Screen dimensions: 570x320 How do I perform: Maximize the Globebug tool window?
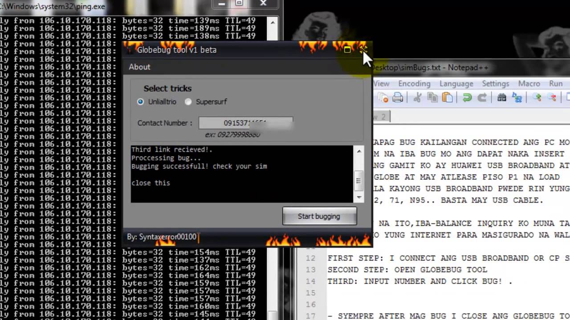[347, 50]
